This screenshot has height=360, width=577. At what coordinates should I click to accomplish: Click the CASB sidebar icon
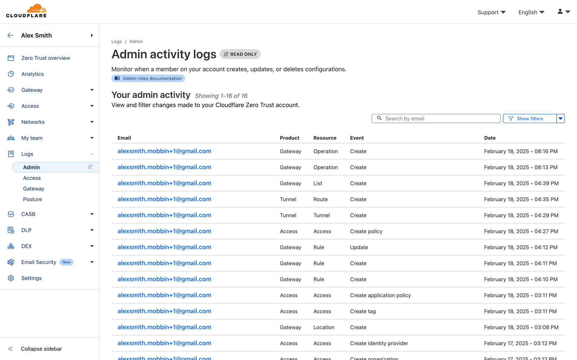11,214
